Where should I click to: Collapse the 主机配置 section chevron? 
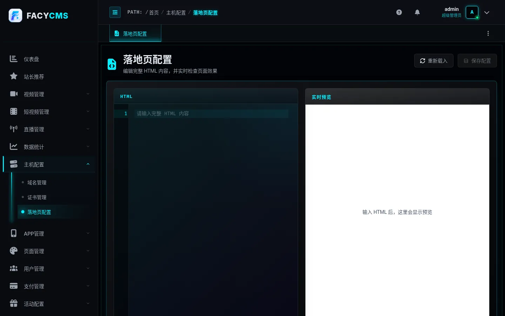pyautogui.click(x=88, y=164)
